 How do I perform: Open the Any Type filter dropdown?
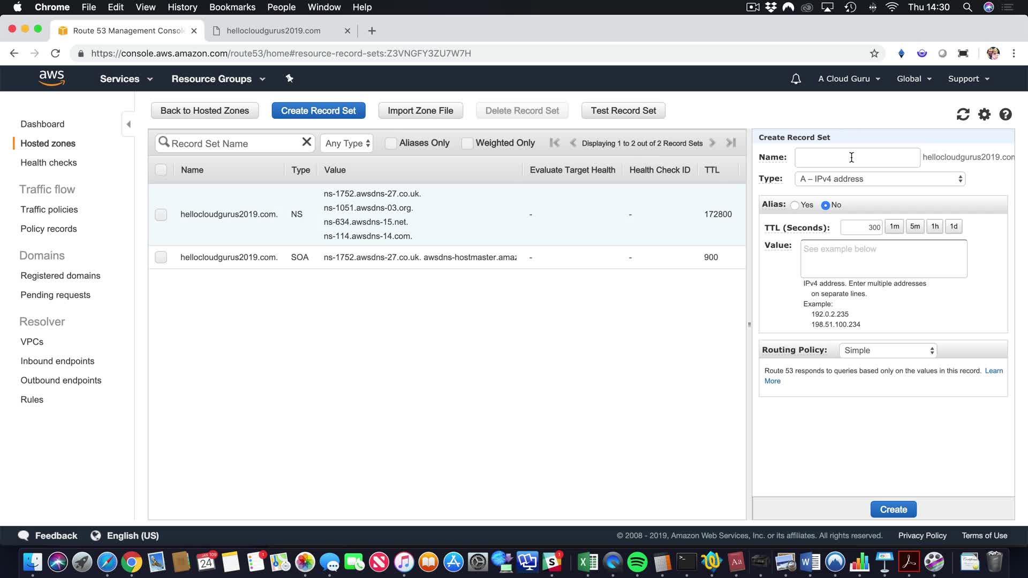347,143
